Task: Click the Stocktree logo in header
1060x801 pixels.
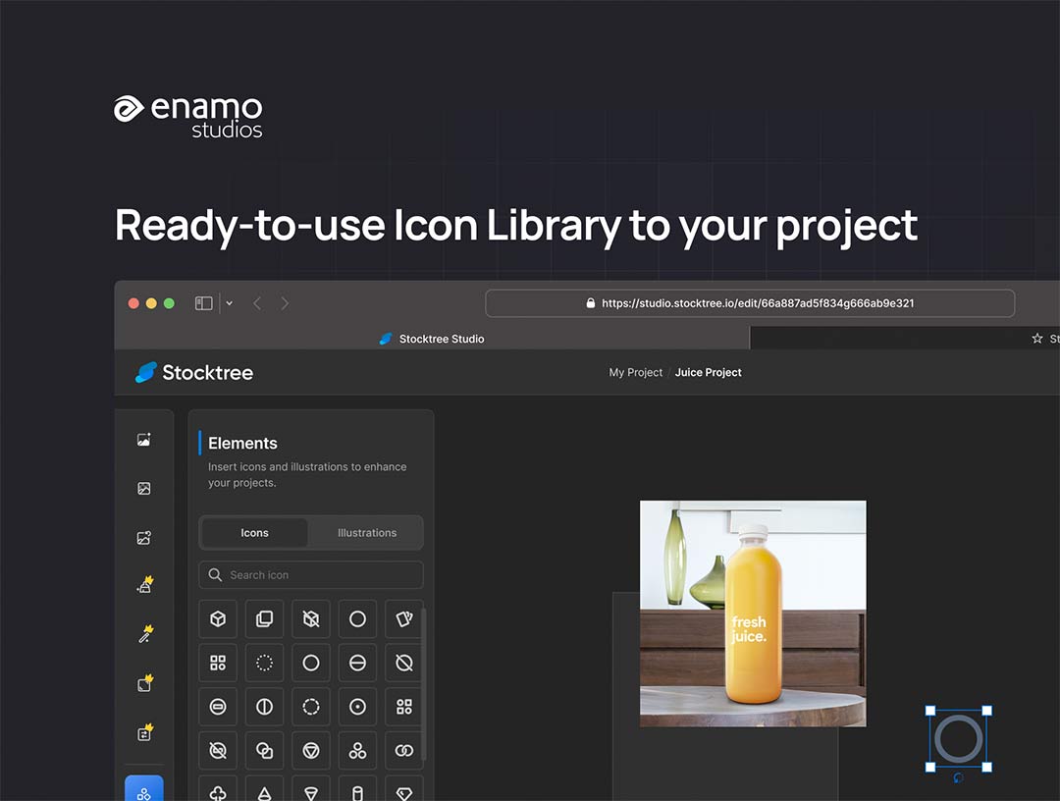Action: (194, 373)
